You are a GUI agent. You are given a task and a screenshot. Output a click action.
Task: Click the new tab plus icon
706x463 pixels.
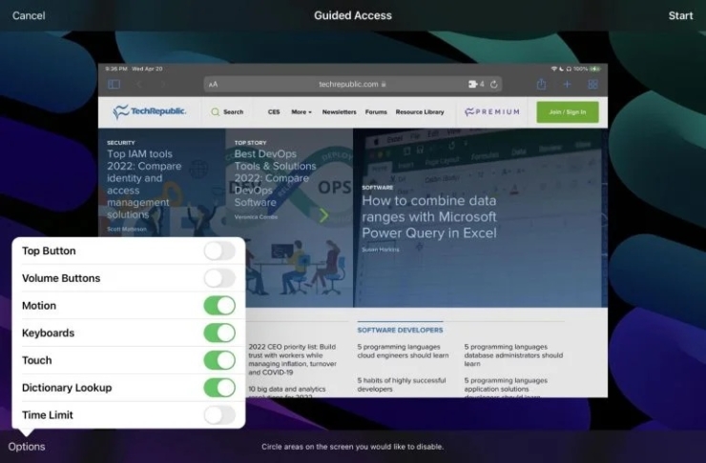point(567,84)
